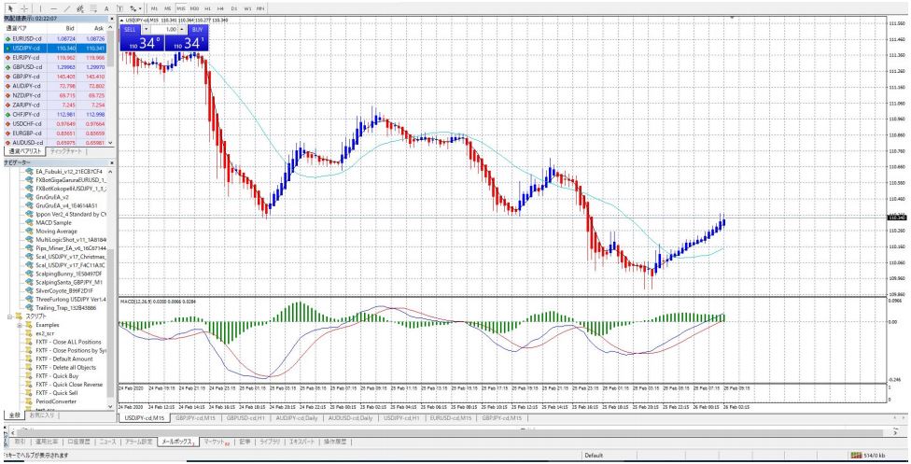Open お気に入り tab in Navigator
911x464 pixels.
pos(42,415)
